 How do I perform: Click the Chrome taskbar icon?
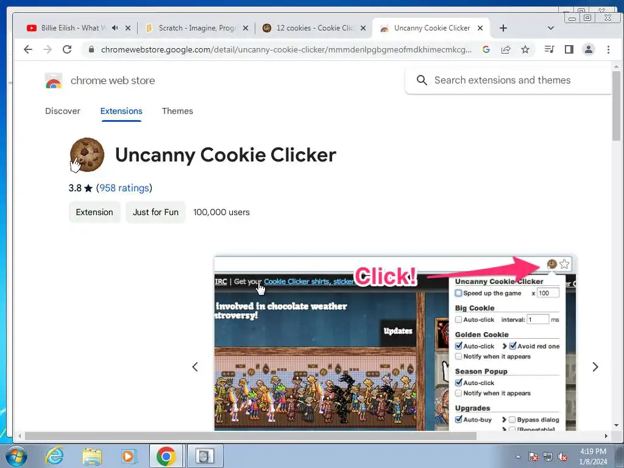(166, 456)
